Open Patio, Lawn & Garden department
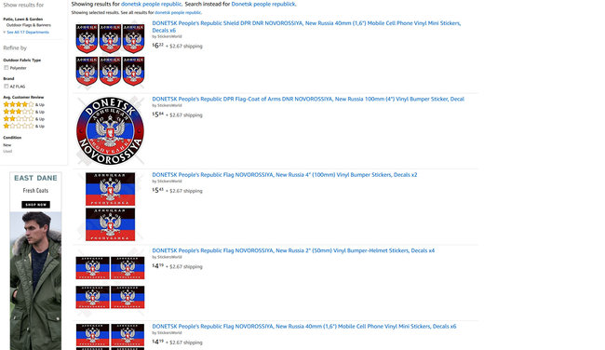Viewport: 605px width, 350px height. pyautogui.click(x=22, y=19)
